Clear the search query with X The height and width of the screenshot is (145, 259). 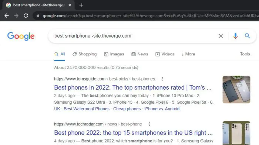point(221,36)
